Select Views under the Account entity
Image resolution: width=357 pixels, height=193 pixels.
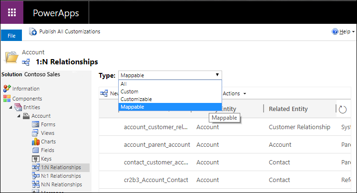pyautogui.click(x=48, y=133)
